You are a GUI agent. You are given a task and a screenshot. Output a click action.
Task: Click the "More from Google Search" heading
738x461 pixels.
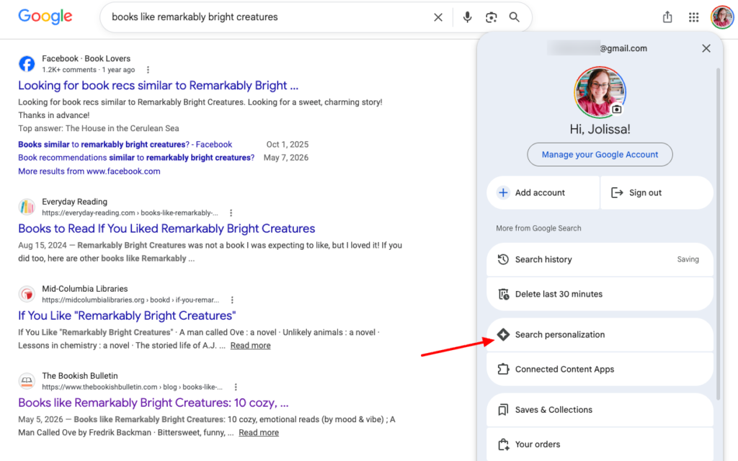538,228
